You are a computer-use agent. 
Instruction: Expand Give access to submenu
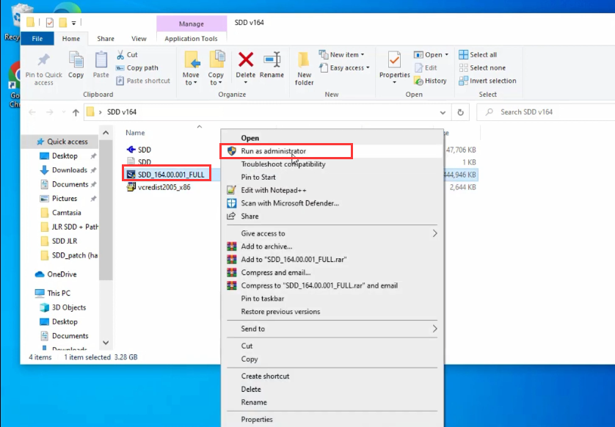(332, 233)
